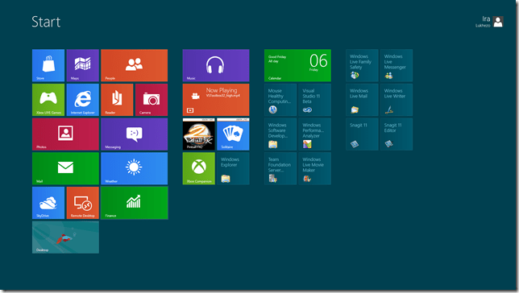Screen dimensions: 519x293
Task: Open the People tile
Action: pyautogui.click(x=134, y=65)
